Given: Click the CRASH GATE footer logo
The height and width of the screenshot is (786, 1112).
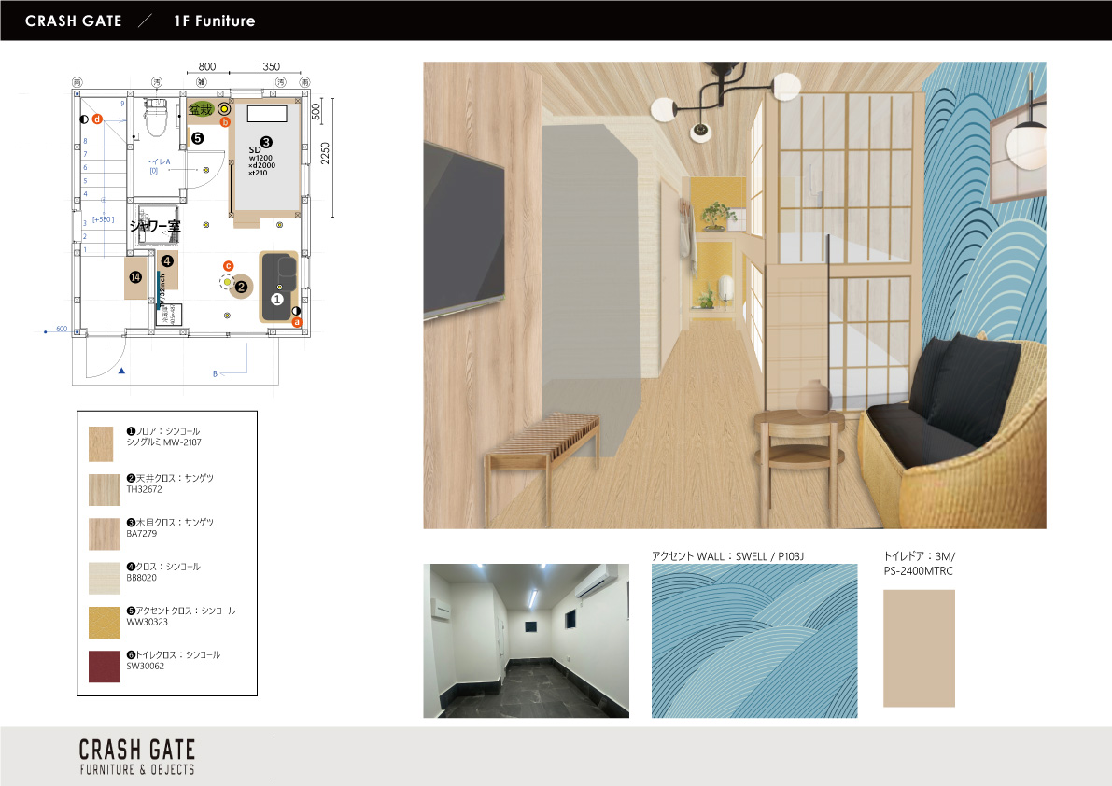Looking at the screenshot, I should (137, 756).
